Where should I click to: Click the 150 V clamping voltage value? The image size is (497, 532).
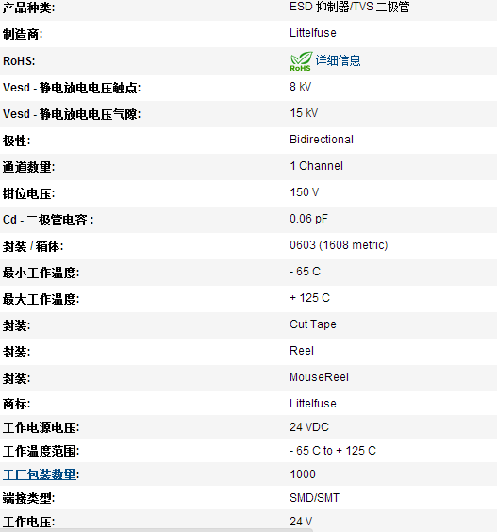pos(305,192)
